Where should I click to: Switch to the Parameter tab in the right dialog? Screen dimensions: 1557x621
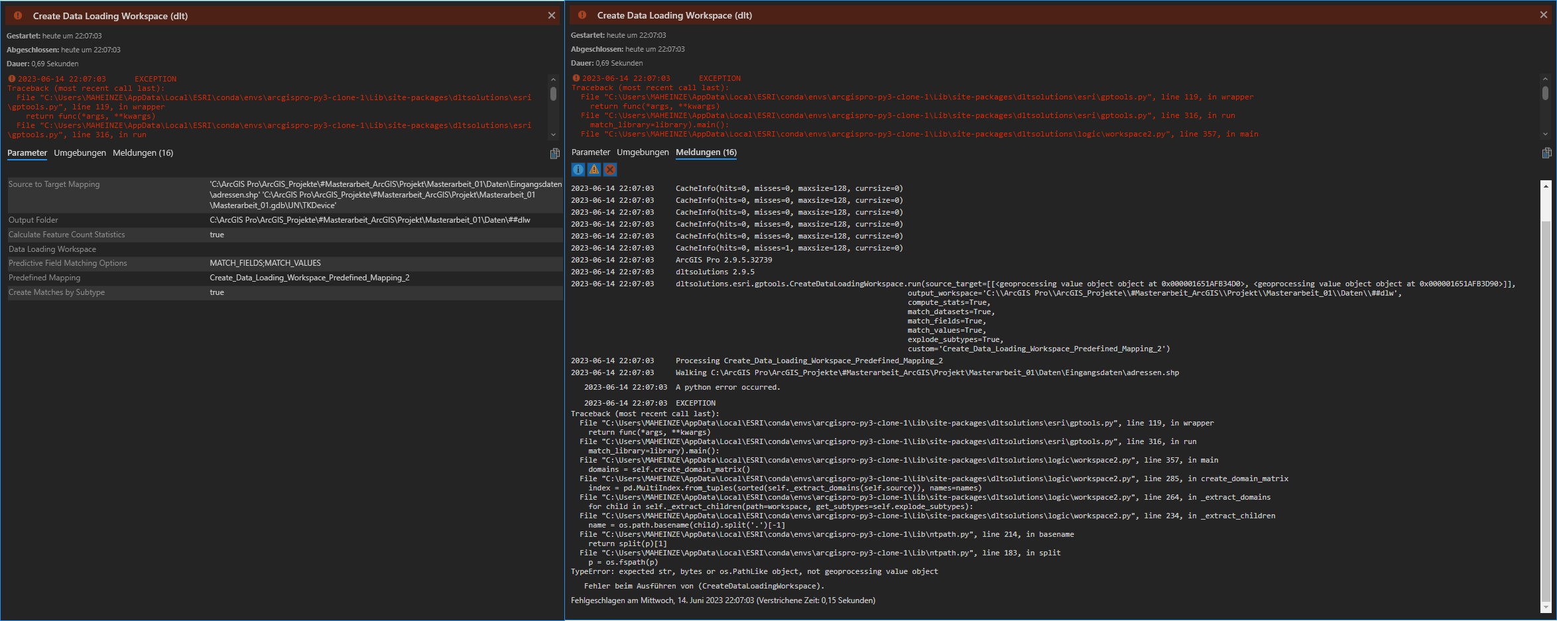point(591,152)
